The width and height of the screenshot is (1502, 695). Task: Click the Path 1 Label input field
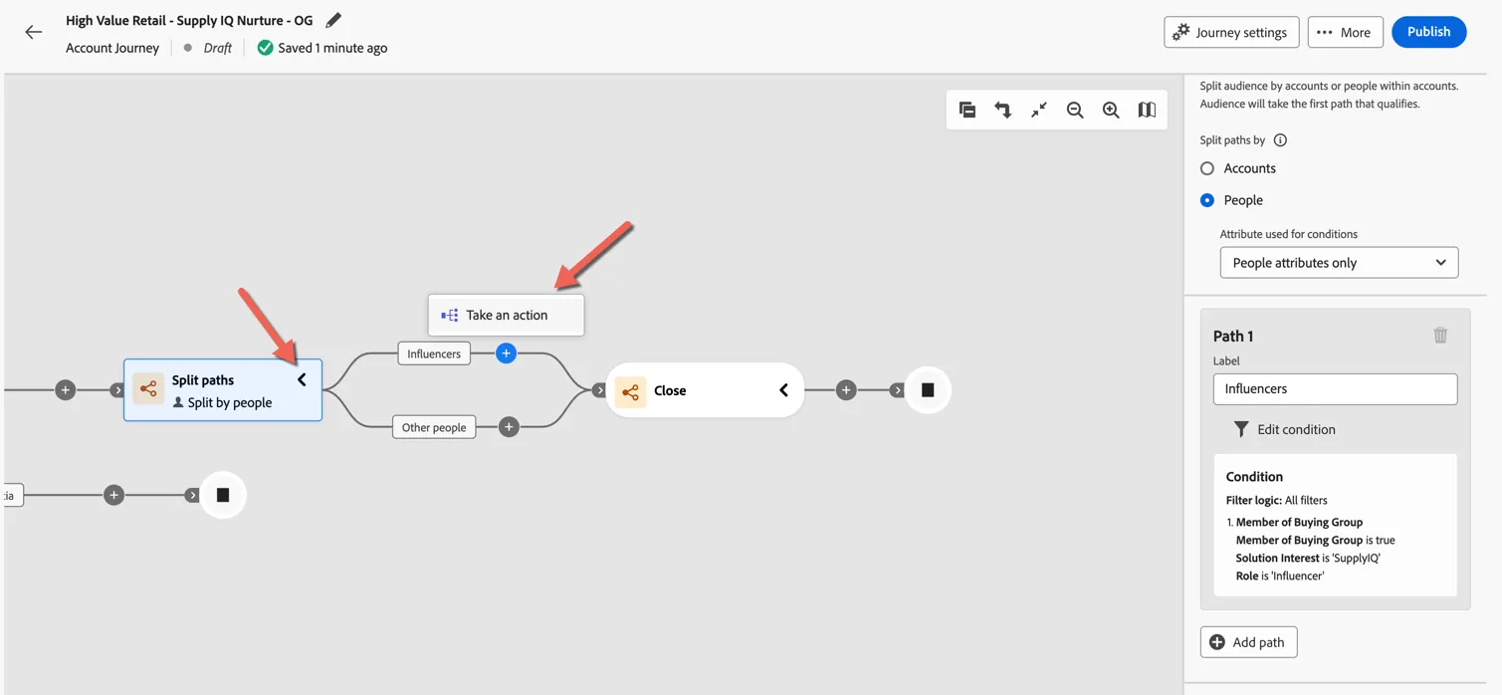[1335, 389]
